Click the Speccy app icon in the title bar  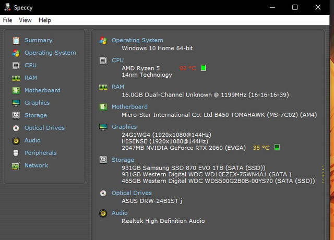coord(7,7)
